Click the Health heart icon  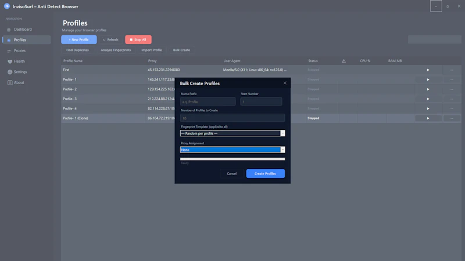point(10,61)
